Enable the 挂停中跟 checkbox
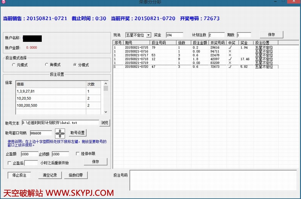301x199 pixels. [x=78, y=154]
